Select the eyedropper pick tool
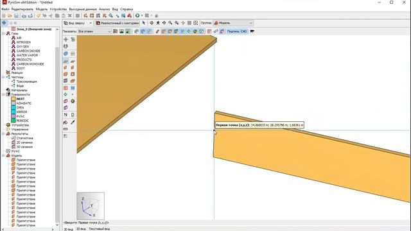The height and width of the screenshot is (231, 411). [73, 123]
